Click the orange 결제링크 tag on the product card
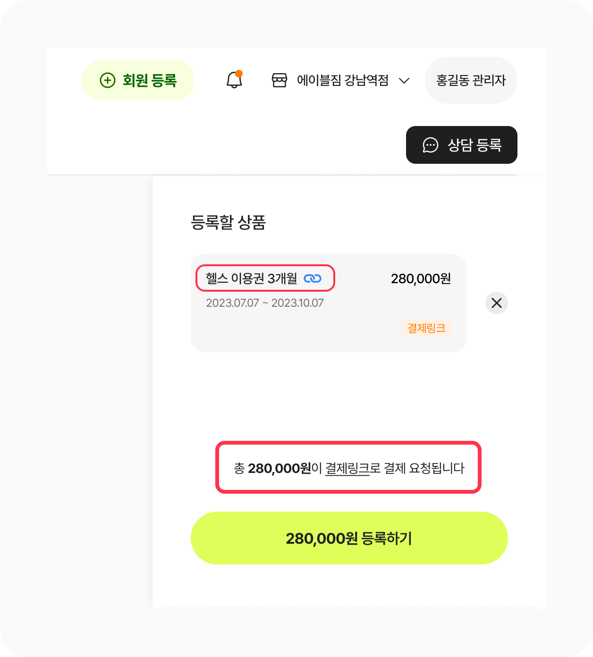Viewport: 593px width, 657px height. pyautogui.click(x=426, y=328)
